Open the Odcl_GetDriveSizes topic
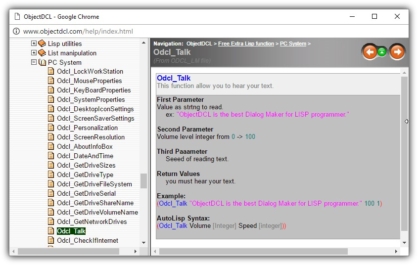 (86, 165)
